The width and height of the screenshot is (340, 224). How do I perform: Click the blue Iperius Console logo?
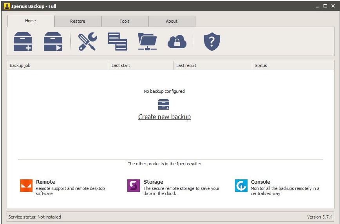coord(241,186)
